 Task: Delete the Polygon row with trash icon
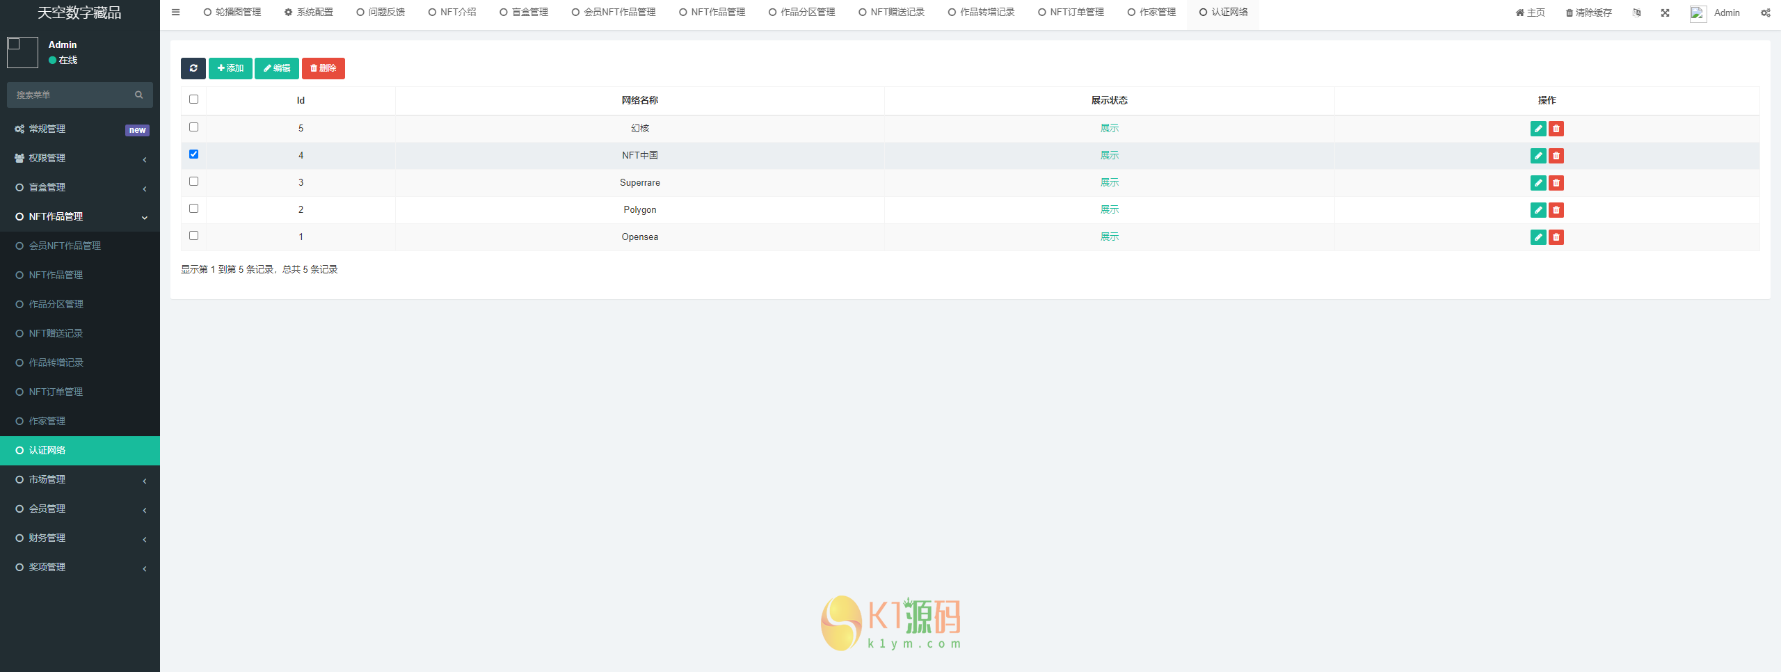[x=1556, y=210]
